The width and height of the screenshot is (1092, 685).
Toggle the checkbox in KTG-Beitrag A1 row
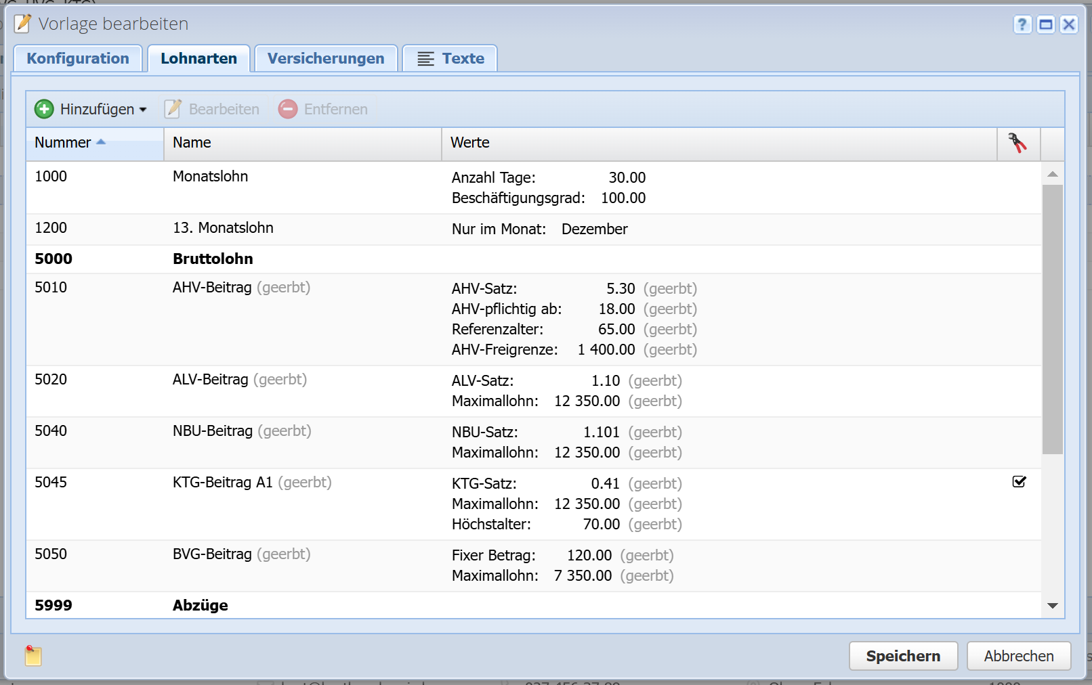1019,482
